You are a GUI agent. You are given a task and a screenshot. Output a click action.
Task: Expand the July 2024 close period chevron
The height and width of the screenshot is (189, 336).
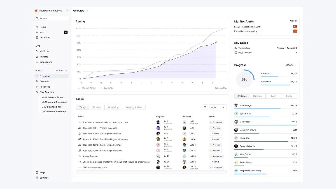(66, 71)
